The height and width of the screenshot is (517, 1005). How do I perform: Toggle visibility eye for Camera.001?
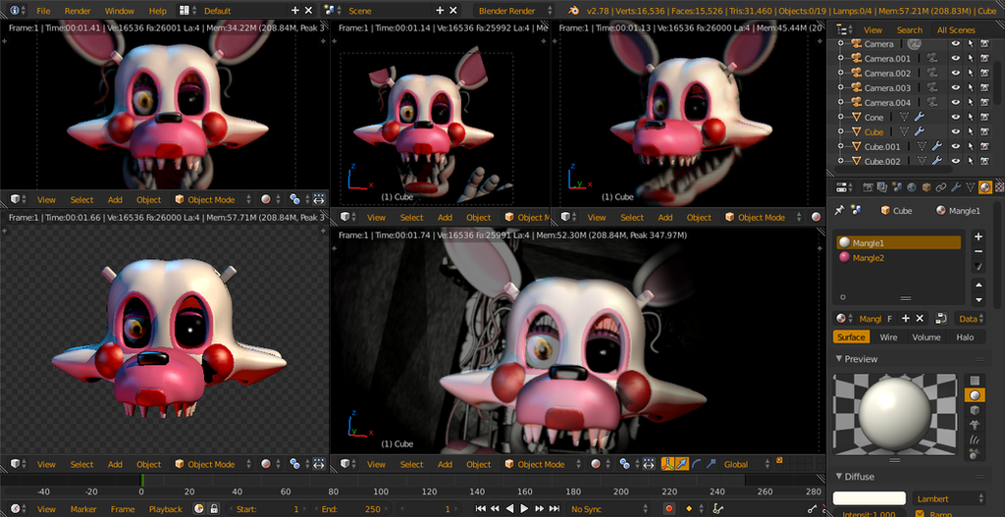click(x=955, y=58)
